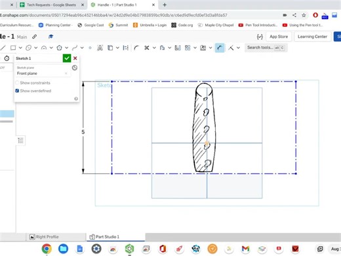This screenshot has height=256, width=341.
Task: Select the Inscribed polygon tool
Action: click(59, 48)
